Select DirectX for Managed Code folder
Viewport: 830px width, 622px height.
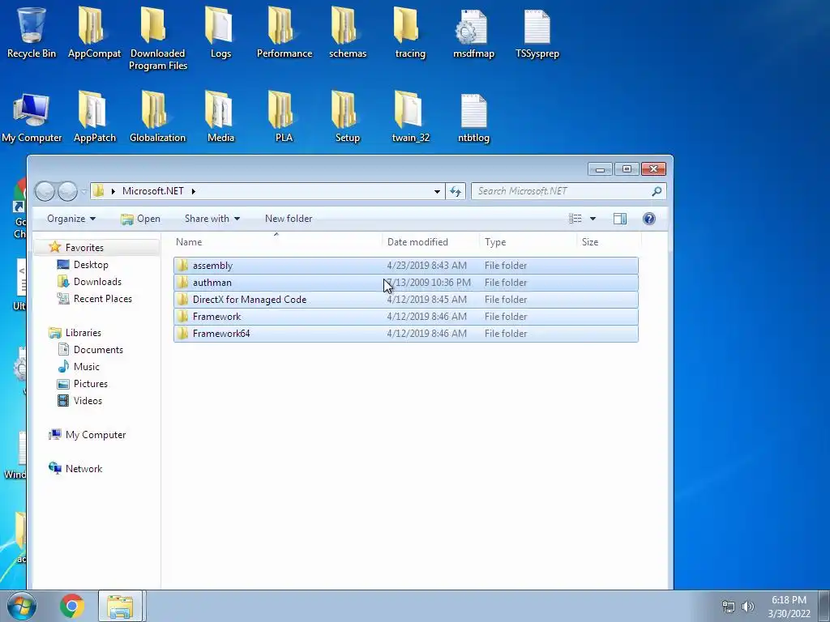pyautogui.click(x=405, y=300)
